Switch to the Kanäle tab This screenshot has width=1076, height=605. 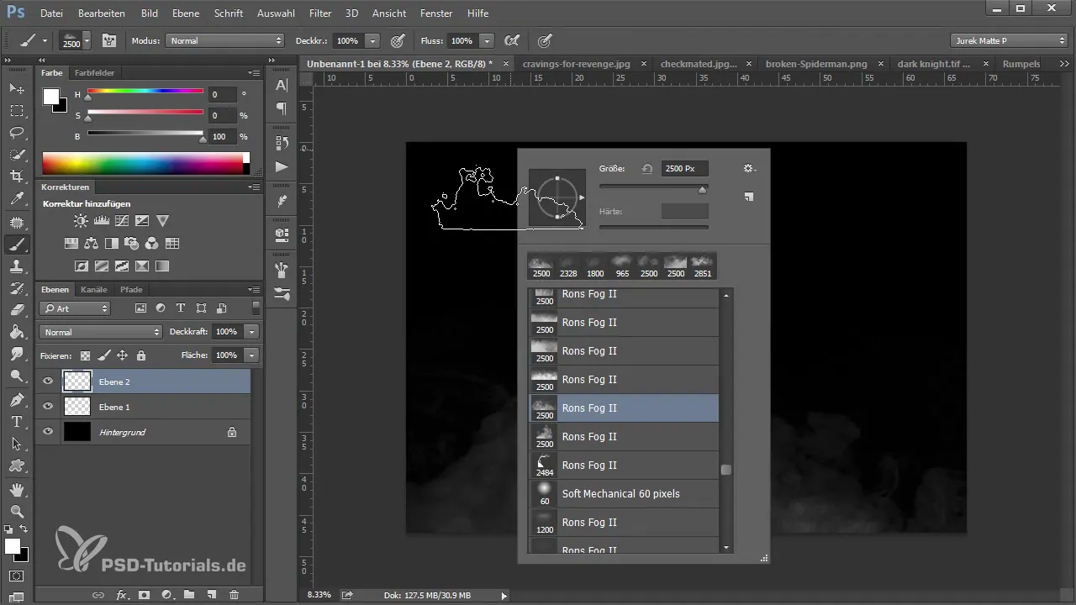click(x=94, y=289)
